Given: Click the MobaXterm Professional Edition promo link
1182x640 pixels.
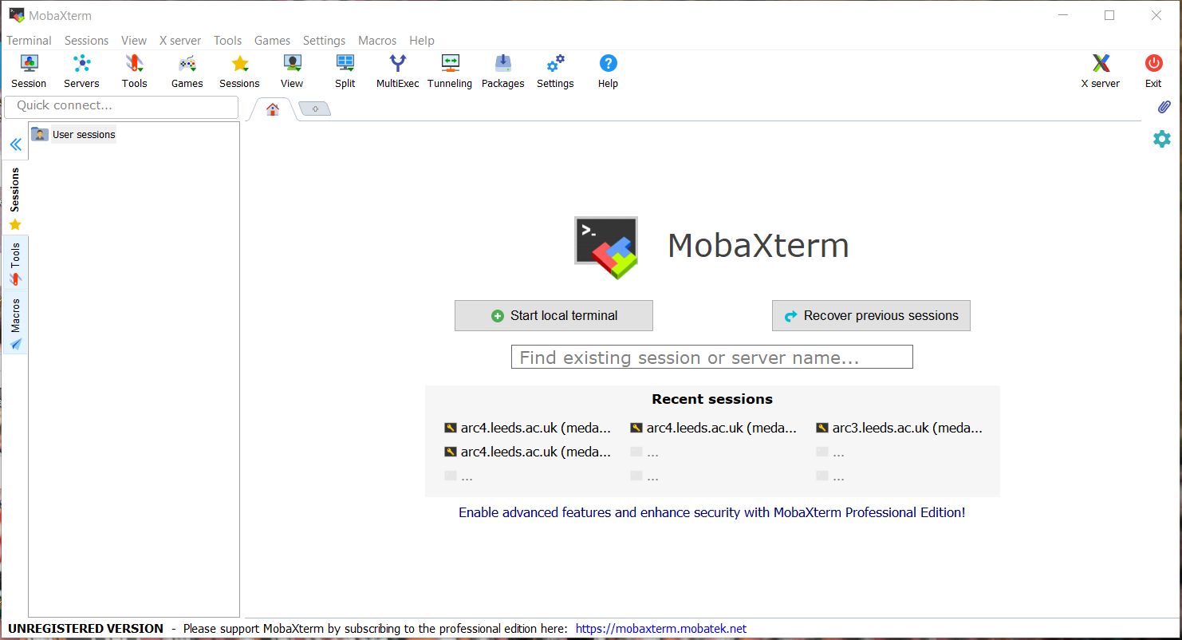Looking at the screenshot, I should pyautogui.click(x=711, y=512).
